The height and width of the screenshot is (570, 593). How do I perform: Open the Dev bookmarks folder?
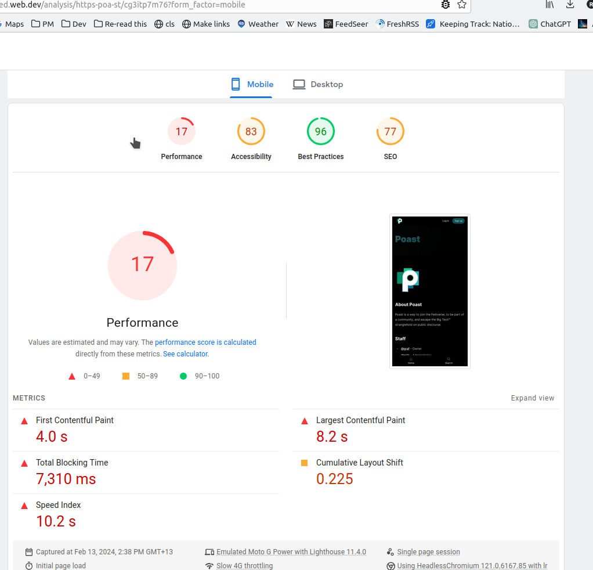coord(74,24)
